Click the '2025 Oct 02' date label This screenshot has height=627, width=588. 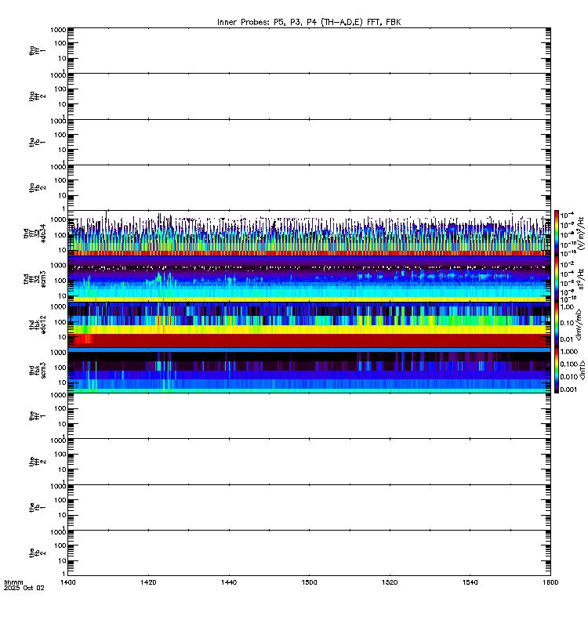24,589
